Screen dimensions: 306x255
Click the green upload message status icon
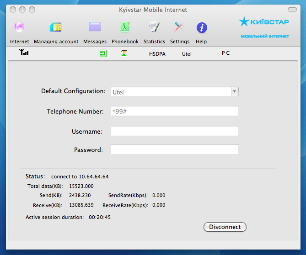(124, 53)
